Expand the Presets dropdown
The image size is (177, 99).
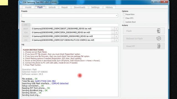click(116, 16)
